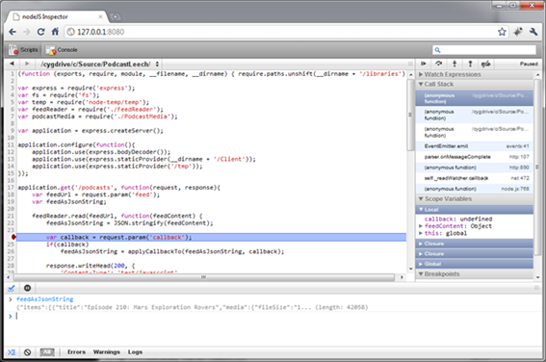Toggle the console drawer icon
Image resolution: width=546 pixels, height=362 pixels.
(12, 352)
